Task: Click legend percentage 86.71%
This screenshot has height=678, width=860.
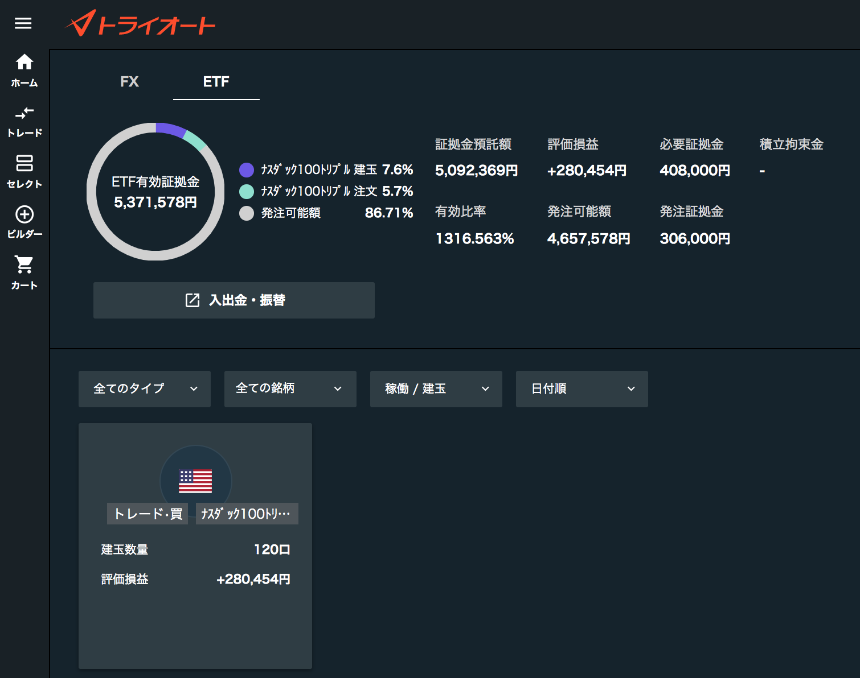Action: pyautogui.click(x=389, y=213)
